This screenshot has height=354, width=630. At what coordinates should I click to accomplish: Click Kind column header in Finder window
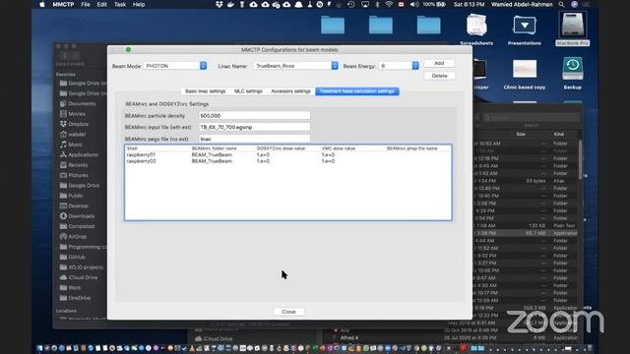[558, 134]
